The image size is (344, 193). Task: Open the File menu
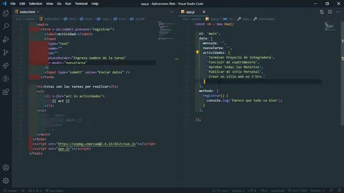[x=13, y=4]
